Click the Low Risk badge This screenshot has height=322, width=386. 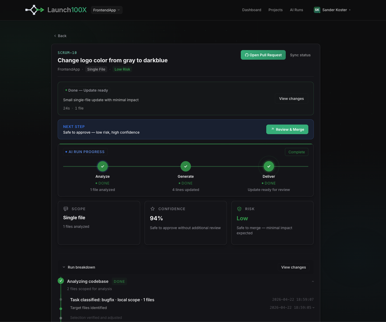[x=122, y=69]
